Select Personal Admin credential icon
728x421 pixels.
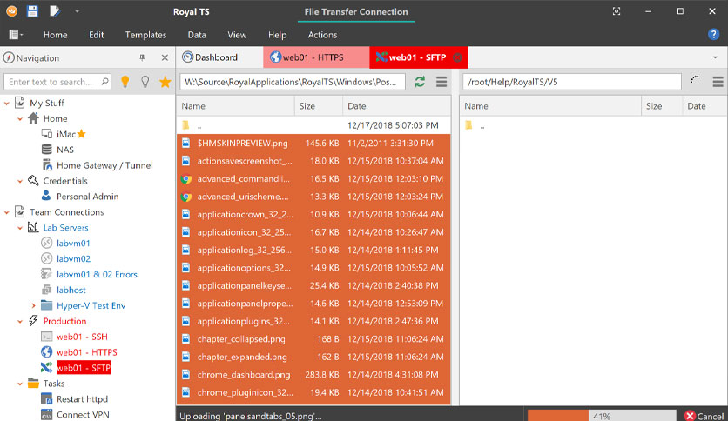pyautogui.click(x=46, y=196)
